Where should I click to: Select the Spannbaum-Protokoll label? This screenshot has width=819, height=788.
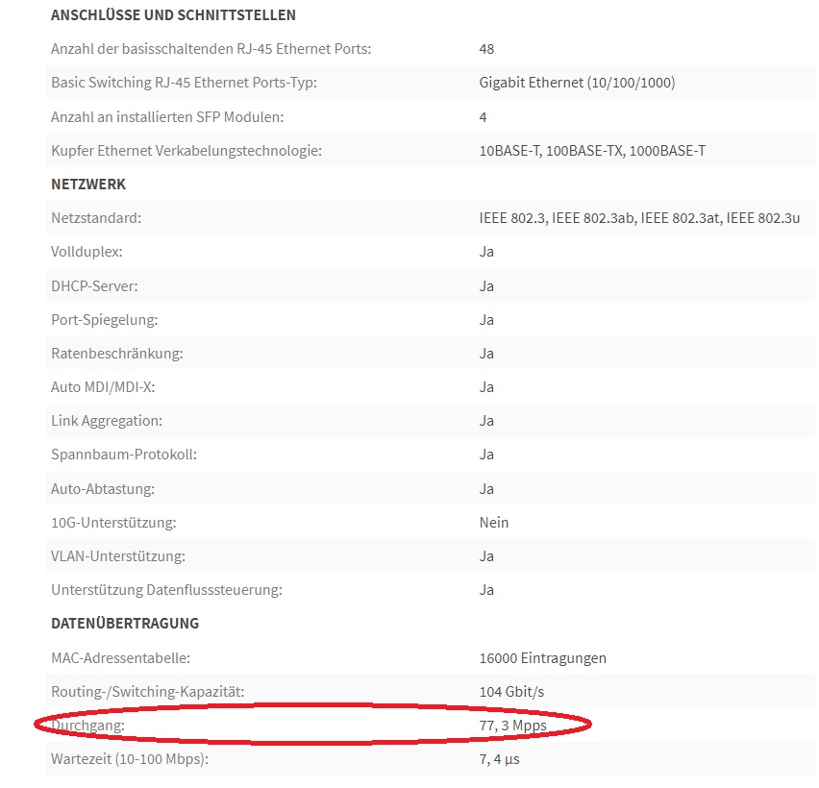tap(124, 455)
